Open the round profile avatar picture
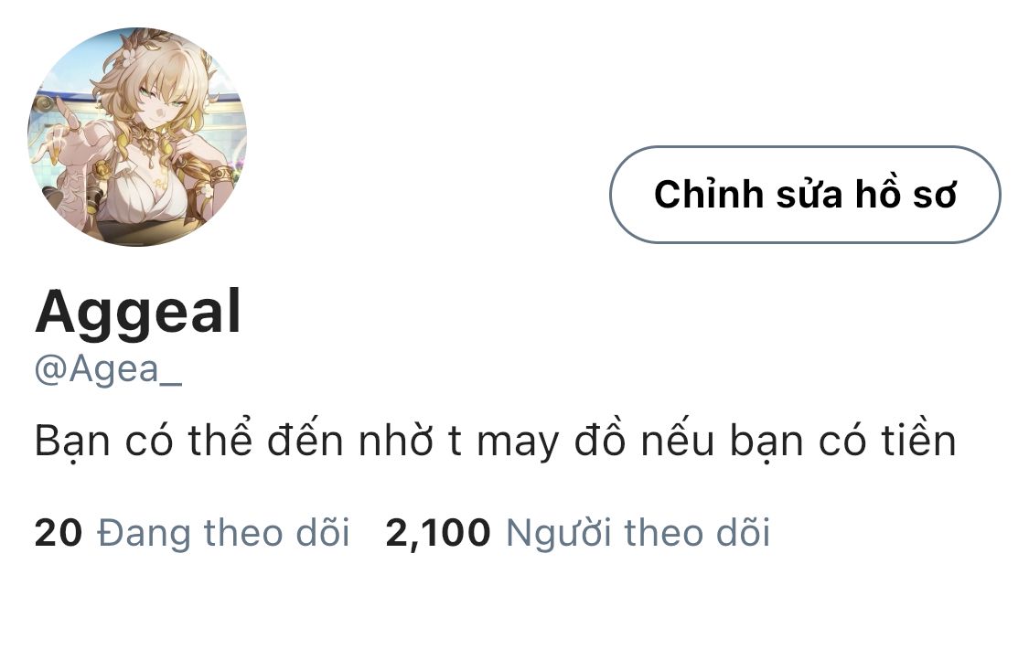 [137, 137]
